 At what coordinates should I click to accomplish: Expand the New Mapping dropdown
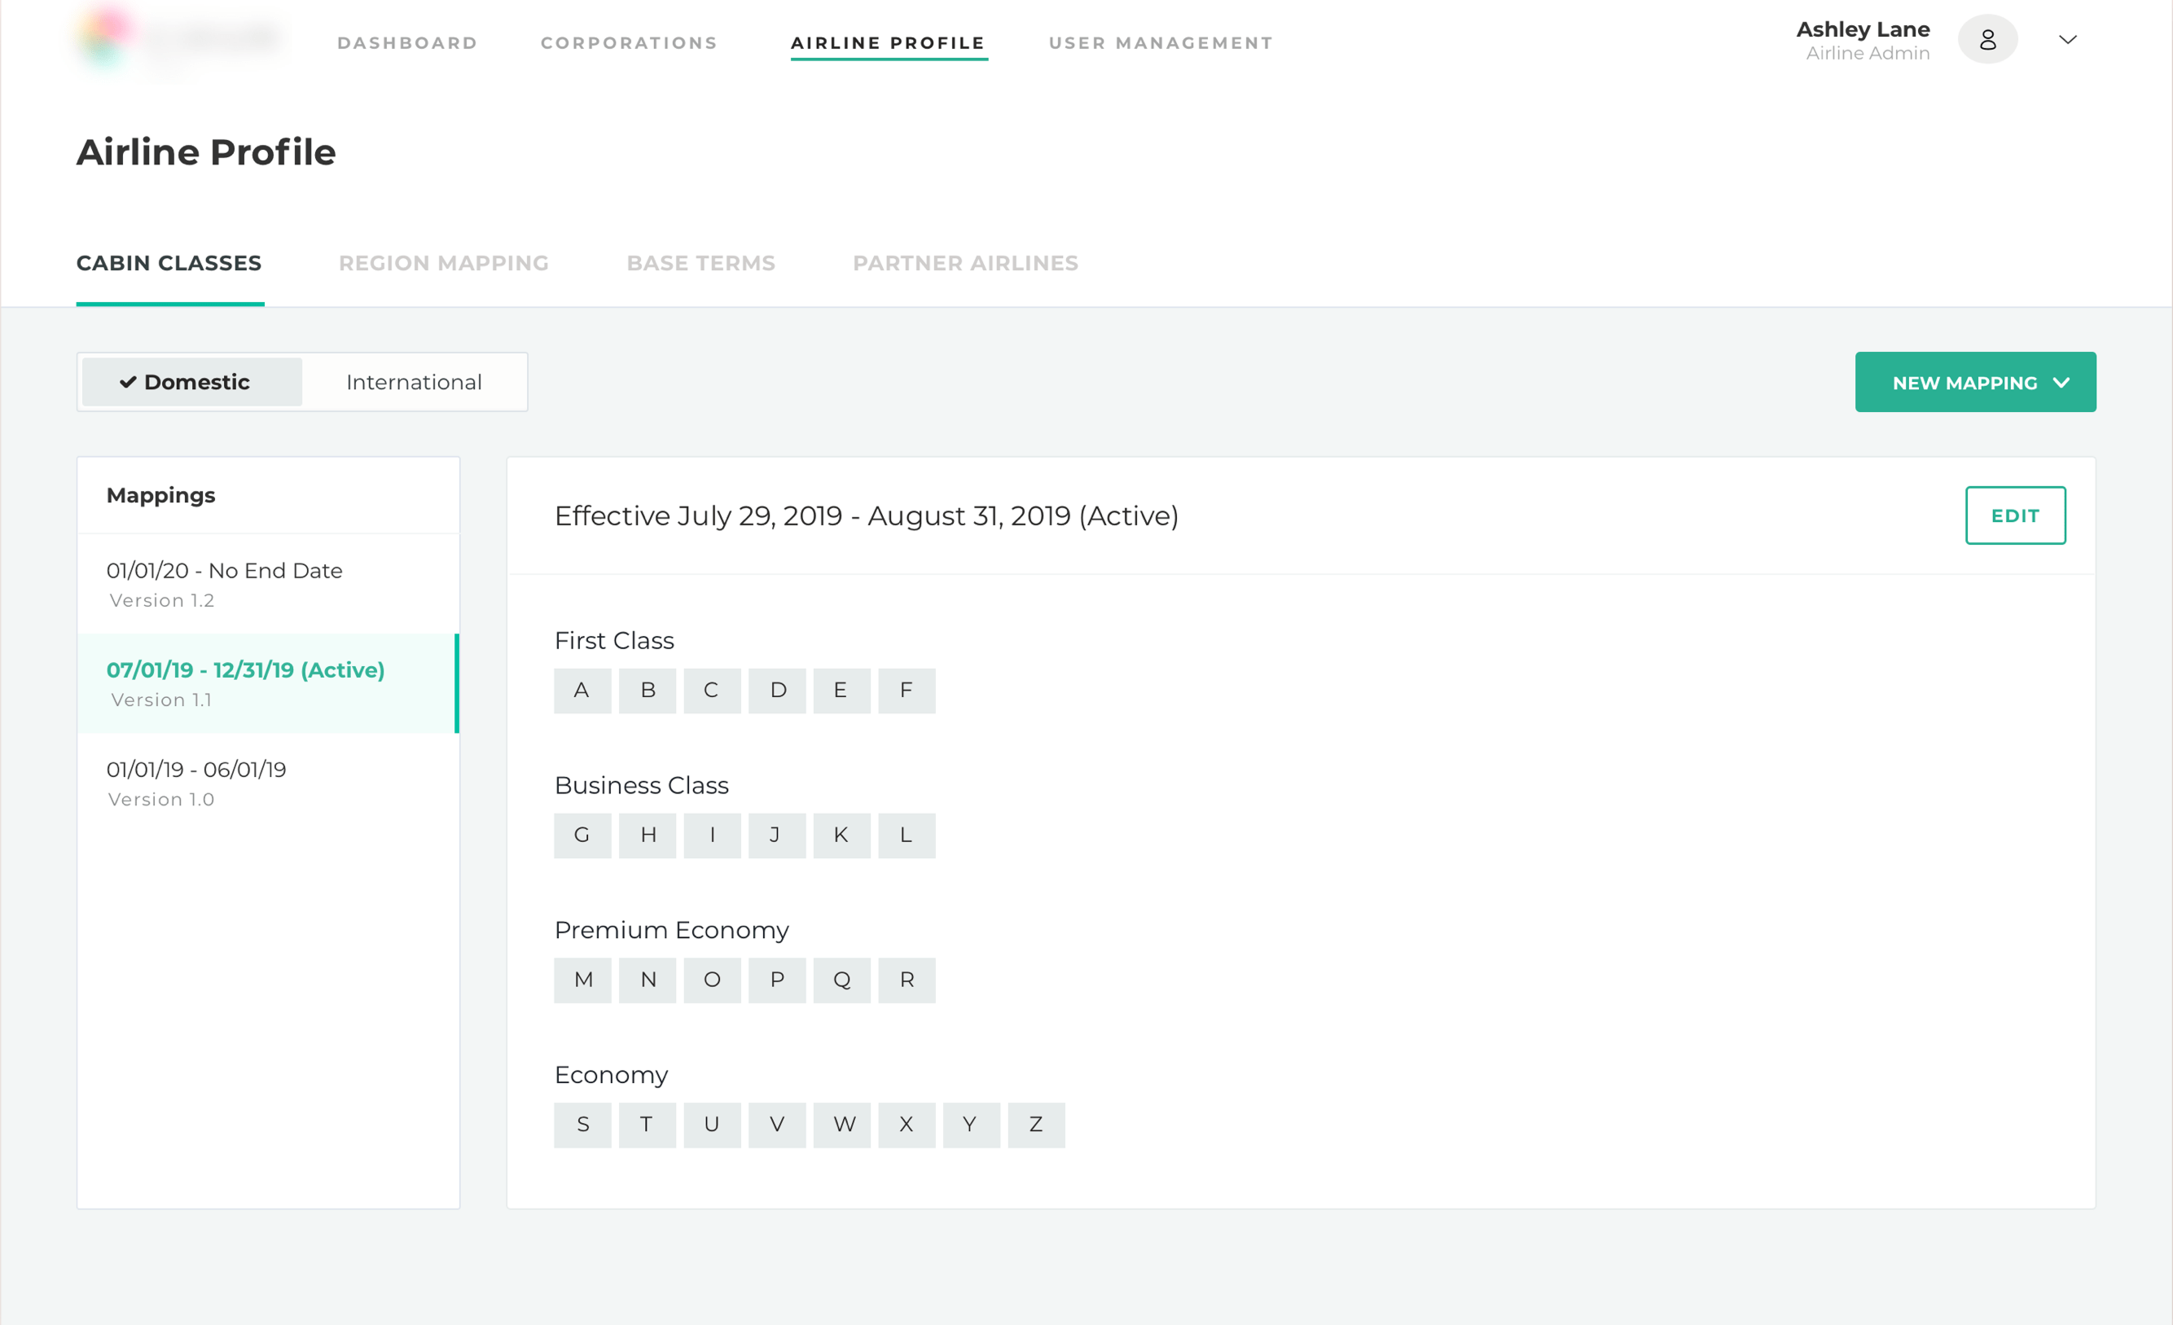(1974, 383)
